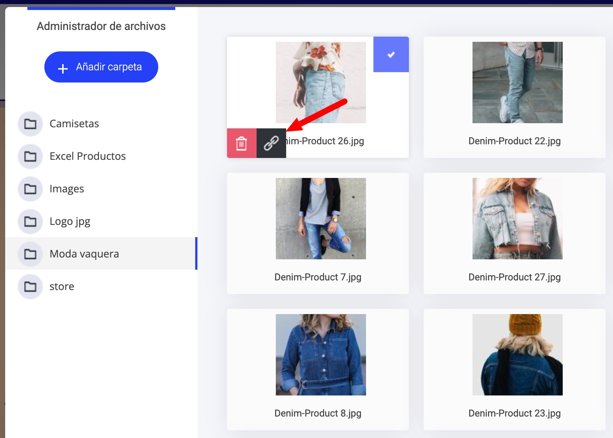Select the Excel Productos folder label
This screenshot has height=438, width=613.
click(88, 156)
